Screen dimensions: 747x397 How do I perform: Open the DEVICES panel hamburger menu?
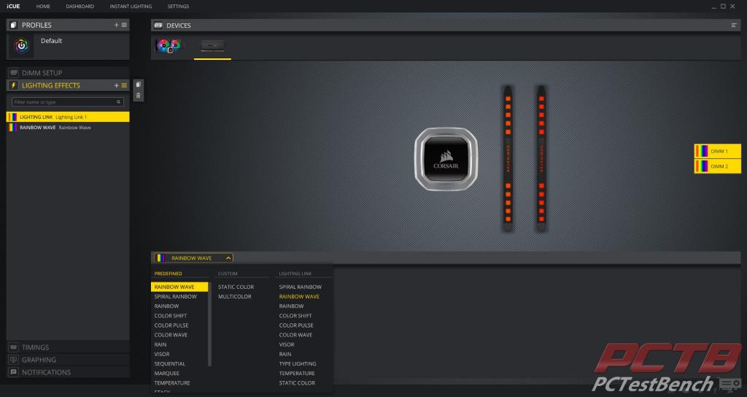[734, 26]
